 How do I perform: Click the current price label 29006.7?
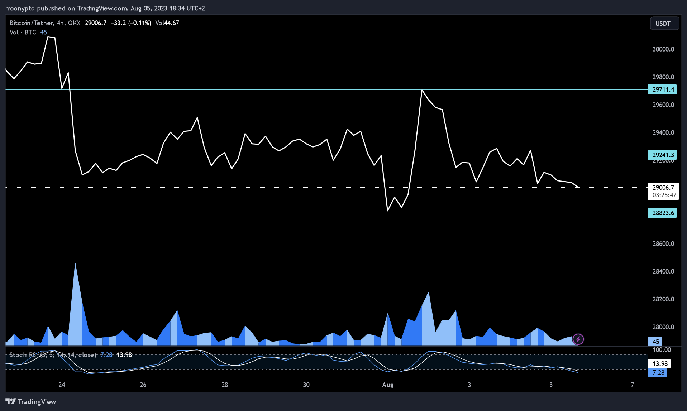click(x=663, y=187)
